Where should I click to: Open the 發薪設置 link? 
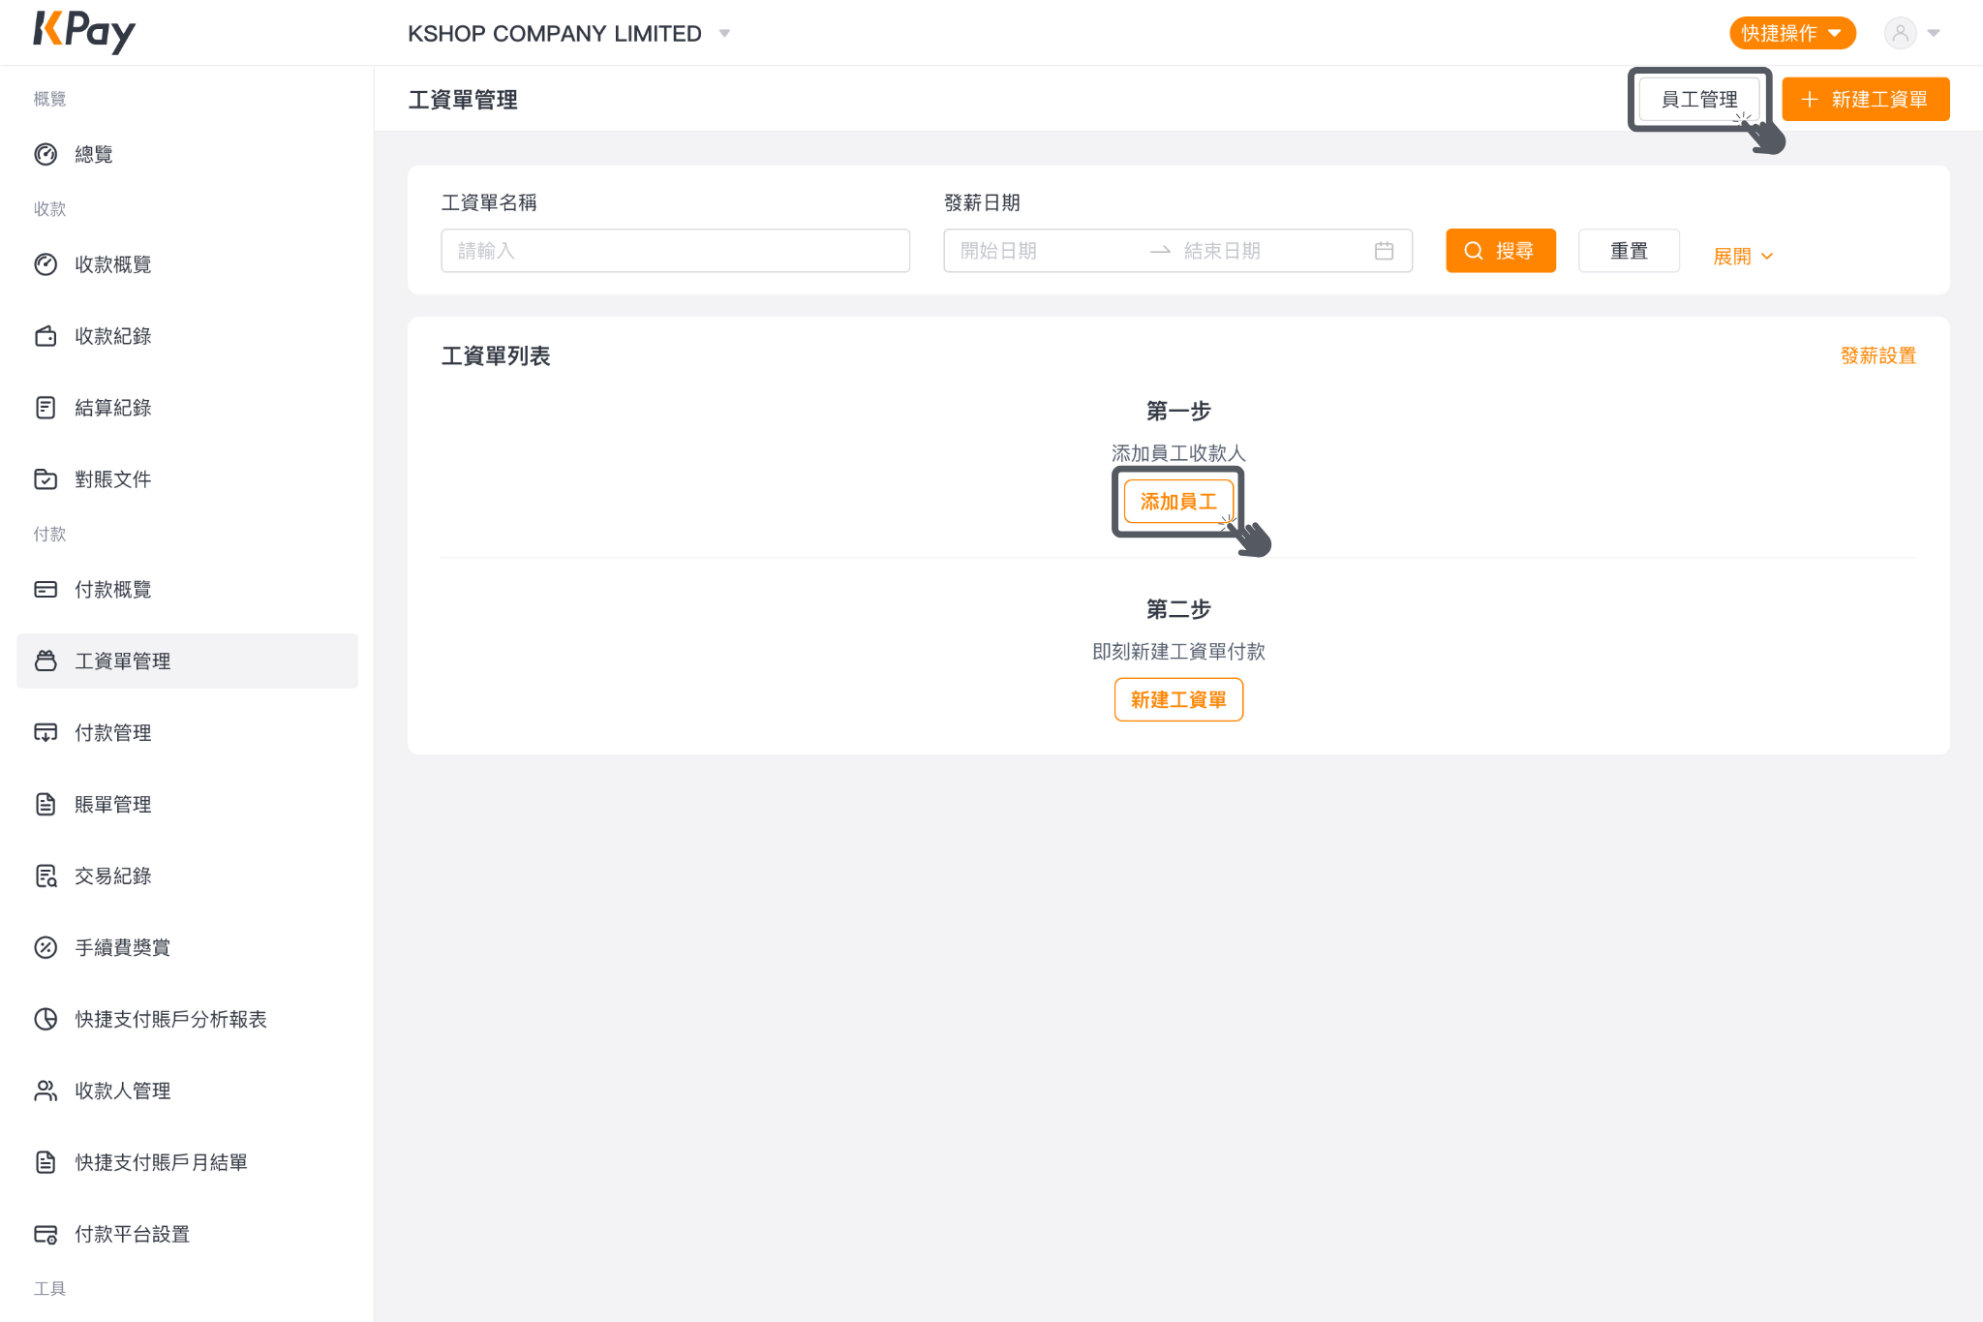tap(1878, 356)
